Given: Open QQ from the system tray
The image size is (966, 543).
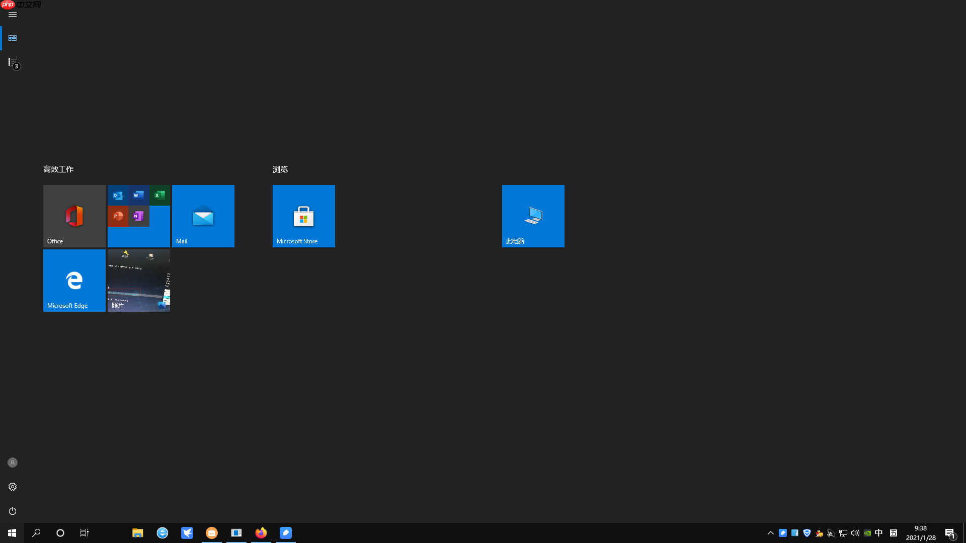Looking at the screenshot, I should pos(819,533).
